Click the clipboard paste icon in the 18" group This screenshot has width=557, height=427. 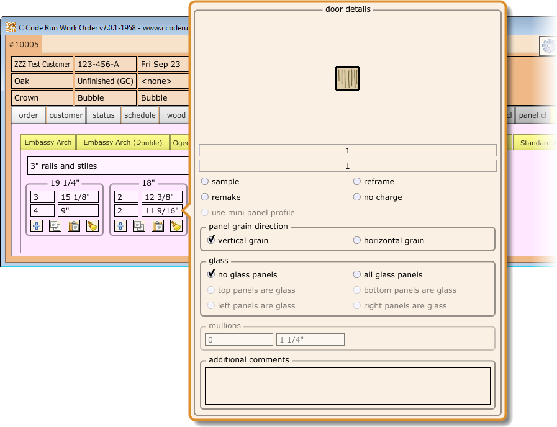pos(158,227)
